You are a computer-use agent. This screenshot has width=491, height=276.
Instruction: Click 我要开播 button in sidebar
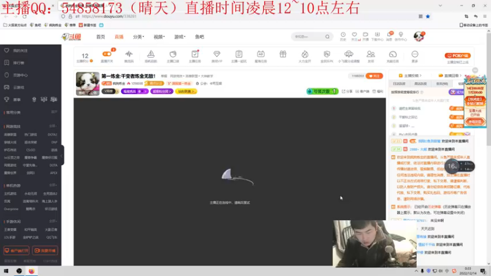[45, 251]
